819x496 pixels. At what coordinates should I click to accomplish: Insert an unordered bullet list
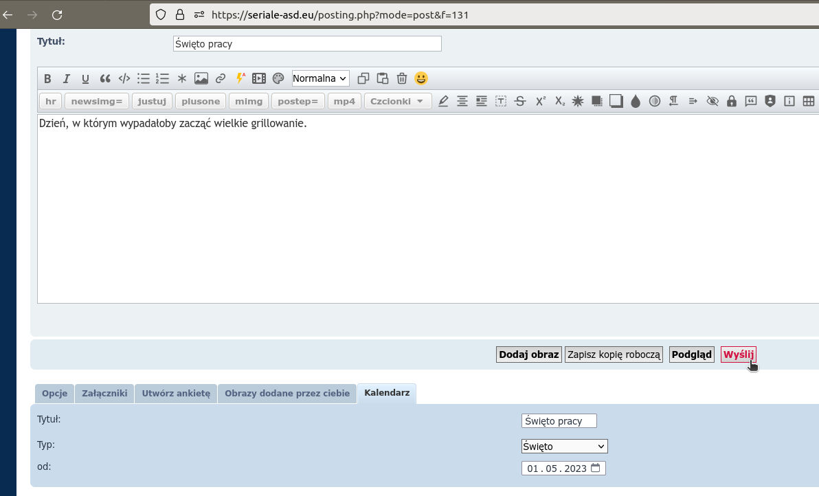click(143, 79)
